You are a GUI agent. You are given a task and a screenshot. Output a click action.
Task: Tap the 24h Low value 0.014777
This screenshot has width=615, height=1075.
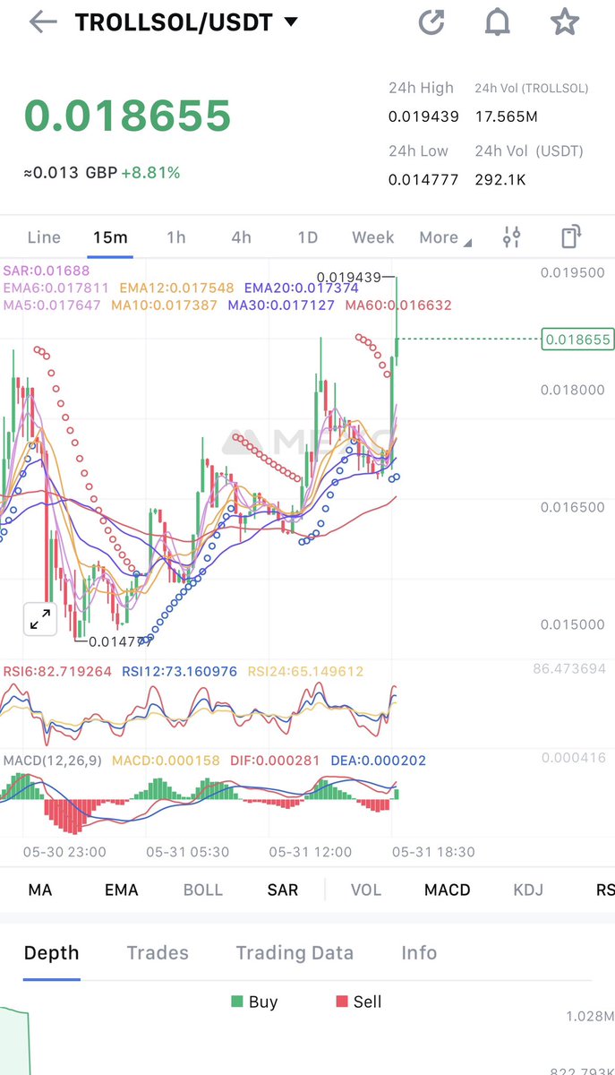click(423, 180)
